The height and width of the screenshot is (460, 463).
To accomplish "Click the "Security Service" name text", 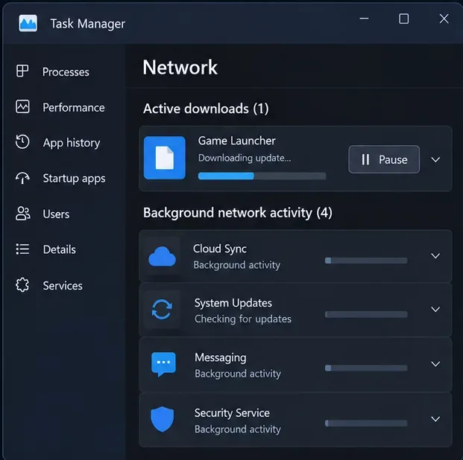I will point(232,413).
